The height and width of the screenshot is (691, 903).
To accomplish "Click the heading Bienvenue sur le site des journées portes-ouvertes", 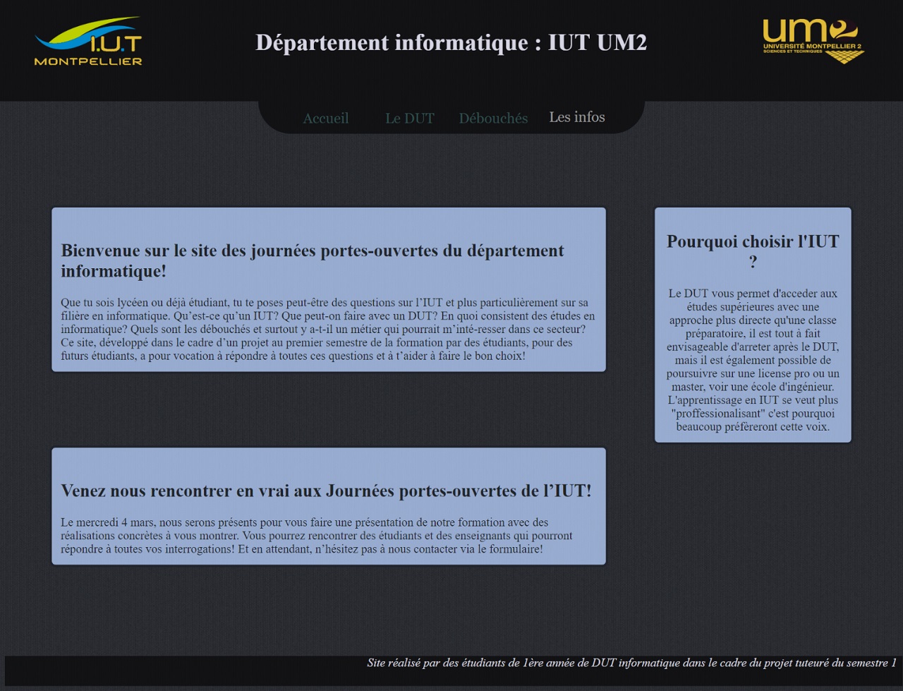I will pyautogui.click(x=313, y=260).
